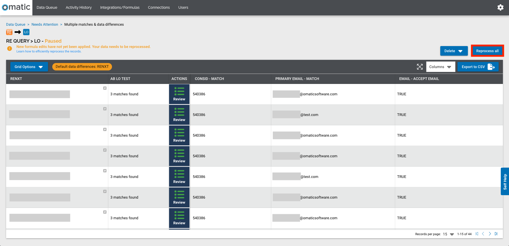Click Default data differences: RENXT tag
This screenshot has width=509, height=246.
82,67
